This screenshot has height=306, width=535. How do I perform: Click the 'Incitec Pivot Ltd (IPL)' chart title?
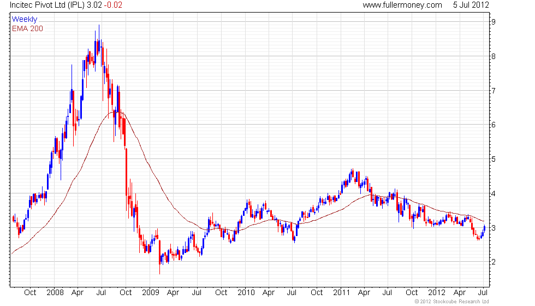(x=47, y=5)
